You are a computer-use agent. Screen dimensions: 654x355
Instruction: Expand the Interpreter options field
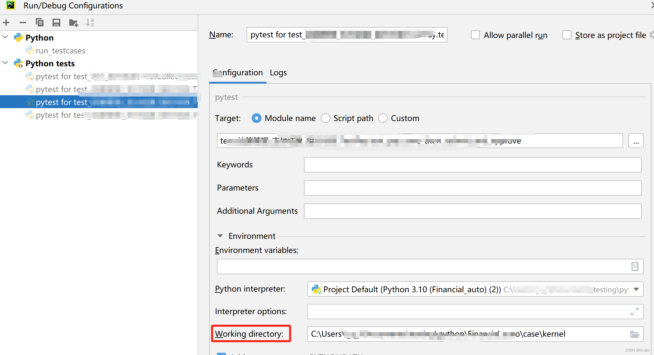point(635,312)
